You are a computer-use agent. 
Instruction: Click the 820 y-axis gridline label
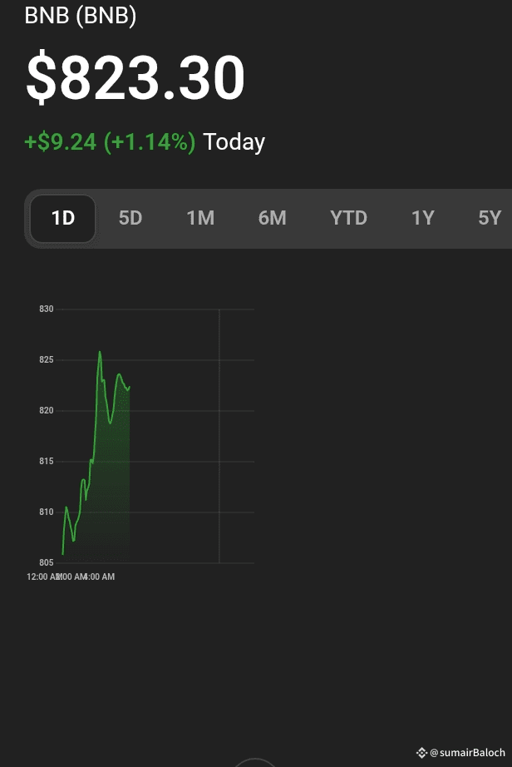pyautogui.click(x=47, y=411)
